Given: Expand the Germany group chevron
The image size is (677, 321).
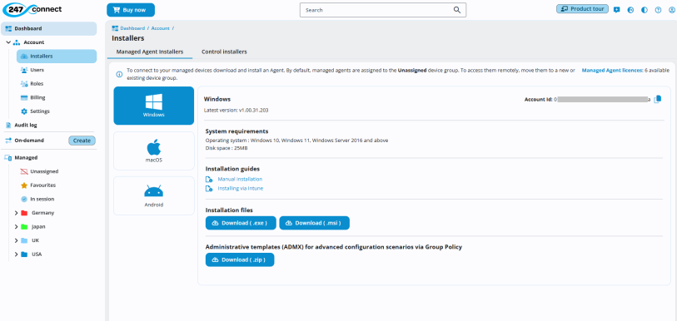Looking at the screenshot, I should point(16,213).
